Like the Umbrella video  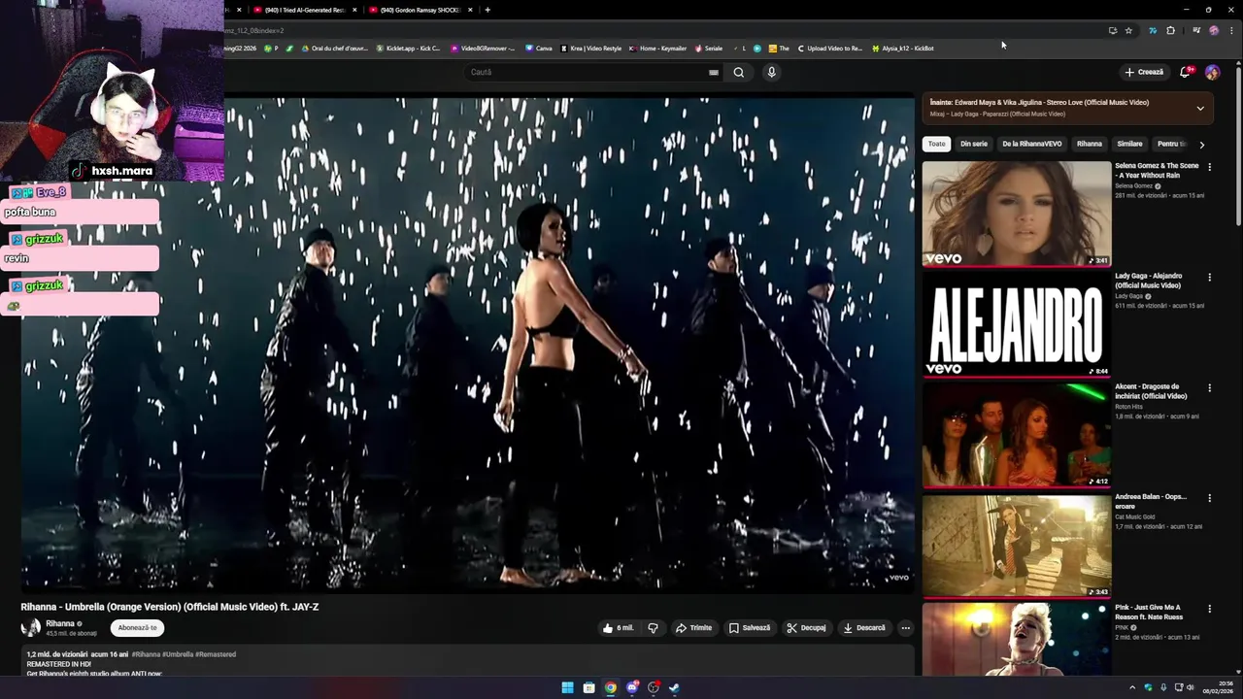(x=618, y=628)
